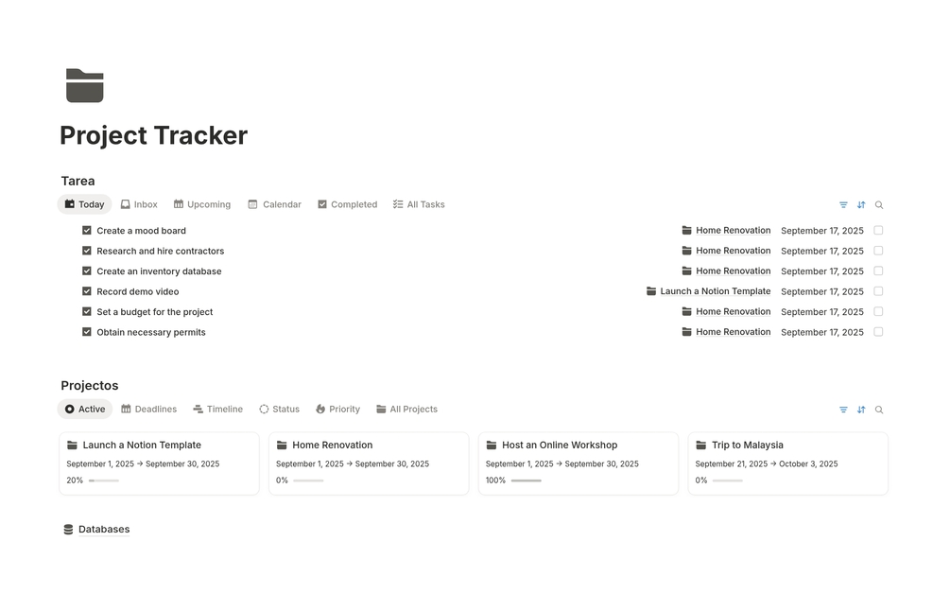The height and width of the screenshot is (594, 950).
Task: Click the filter icon in Tarea section
Action: pos(843,205)
